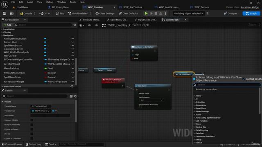This screenshot has width=262, height=147.
Task: Open the Tools menu
Action: [73, 2]
